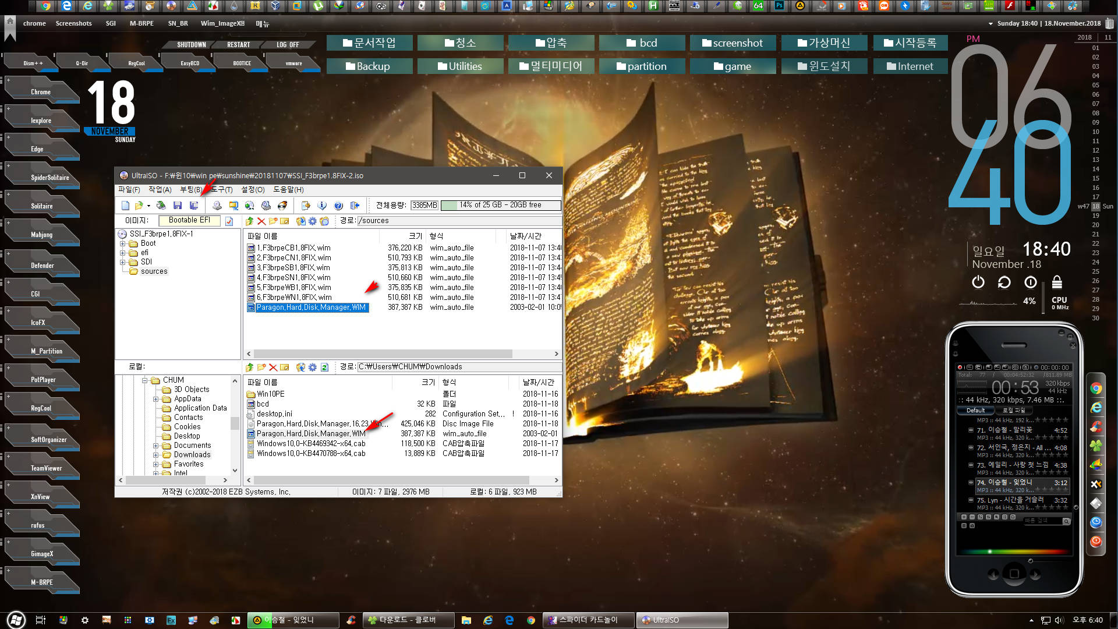Image resolution: width=1118 pixels, height=629 pixels.
Task: Expand the Boot folder in image tree
Action: pos(123,243)
